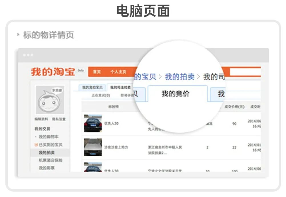Click the search box in orange header
This screenshot has width=286, height=197.
click(245, 72)
